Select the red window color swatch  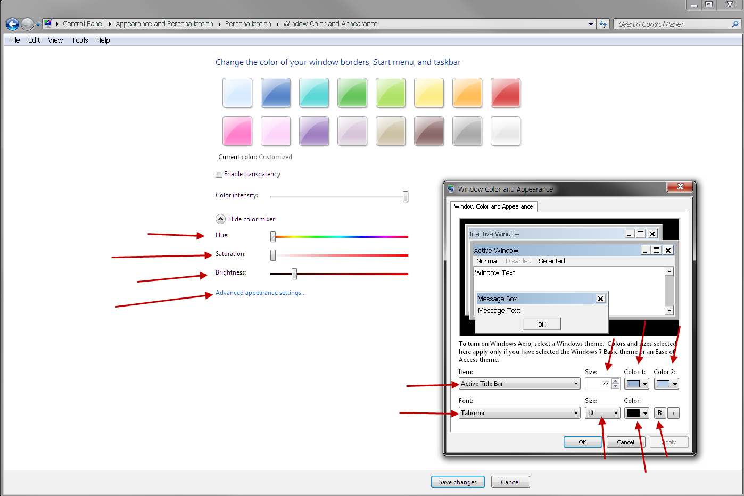505,93
